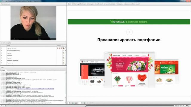Screen dimensions: 191x107
Task: Click the Лариса: спасибо chat message
Action: click(12, 90)
